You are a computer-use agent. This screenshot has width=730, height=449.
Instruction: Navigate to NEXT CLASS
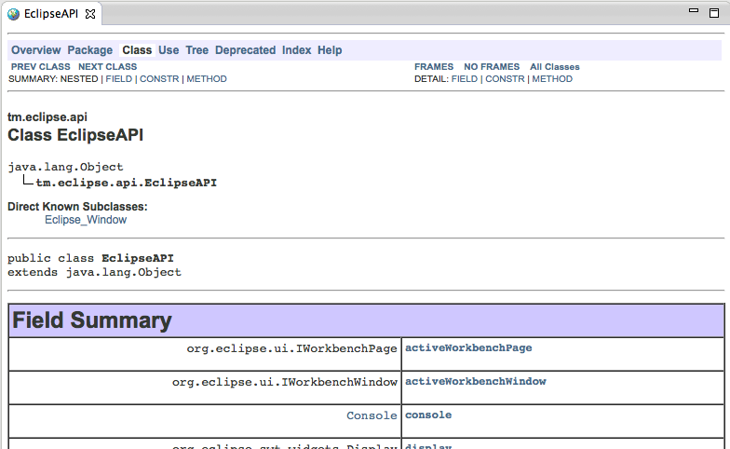point(107,67)
